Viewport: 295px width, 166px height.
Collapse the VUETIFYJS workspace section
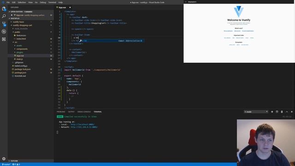[15, 18]
